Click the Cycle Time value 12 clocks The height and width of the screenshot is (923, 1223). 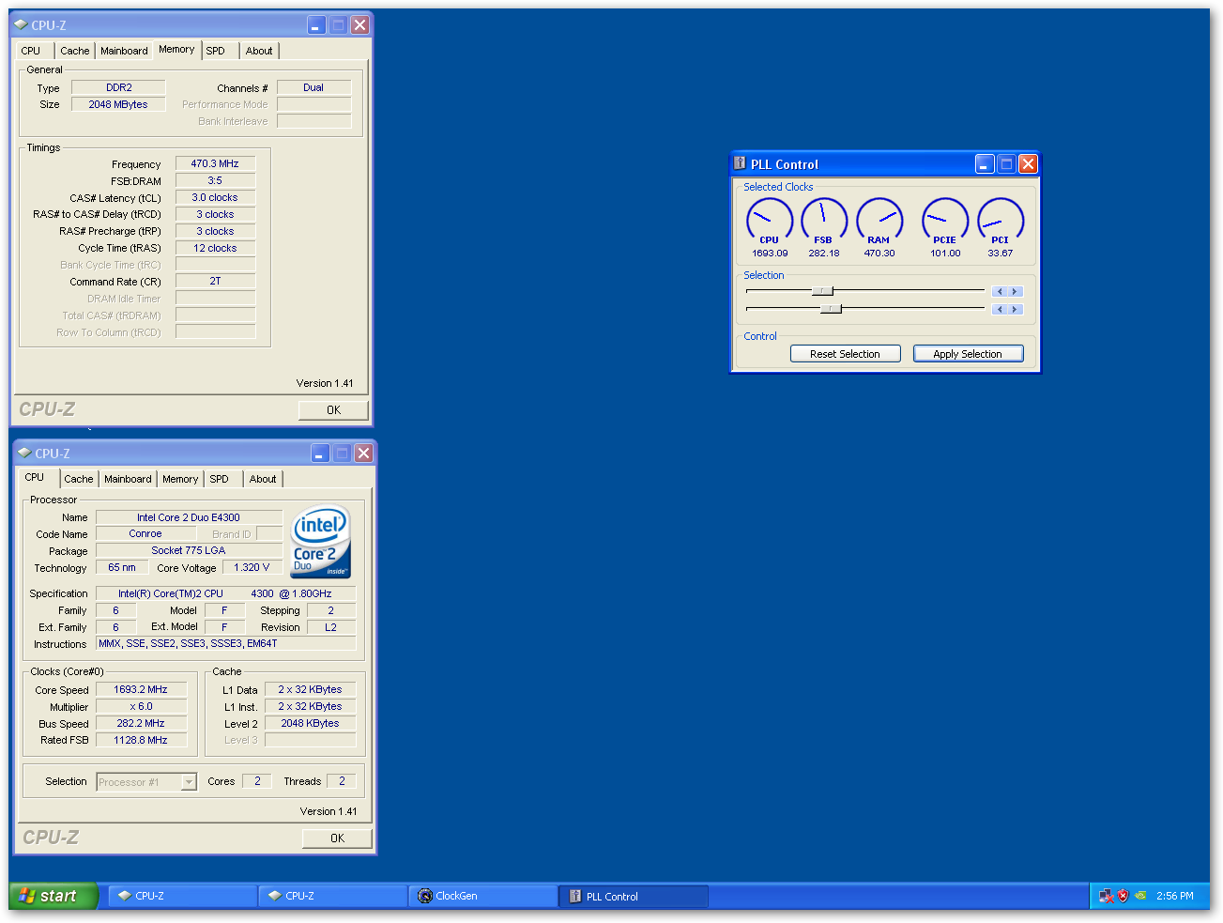tap(215, 248)
